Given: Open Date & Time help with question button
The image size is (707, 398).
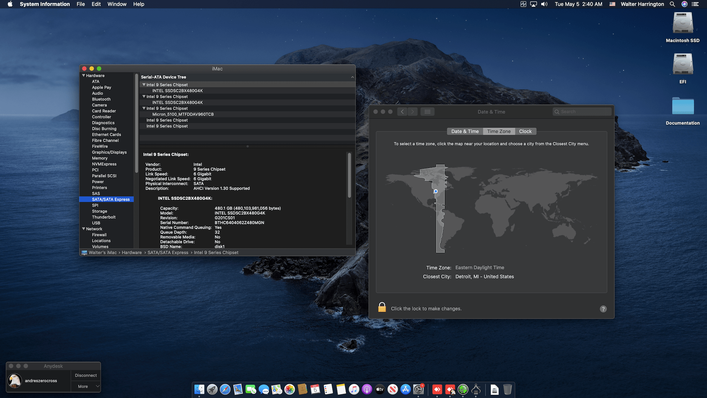Looking at the screenshot, I should 603,309.
